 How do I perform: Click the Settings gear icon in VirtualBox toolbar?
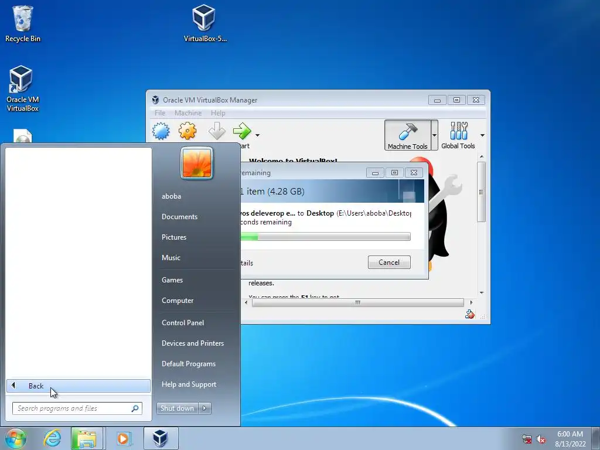pyautogui.click(x=187, y=131)
